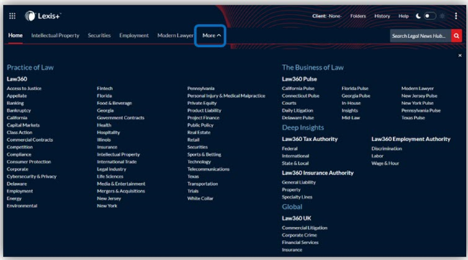Viewport: 468px width, 260px height.
Task: Open the Financial Services link
Action: [x=300, y=243]
